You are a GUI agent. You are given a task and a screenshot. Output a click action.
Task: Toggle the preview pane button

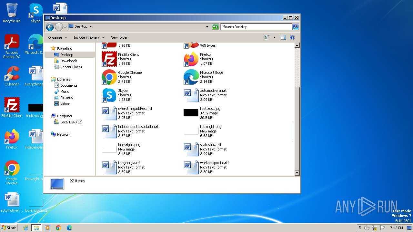pos(283,37)
